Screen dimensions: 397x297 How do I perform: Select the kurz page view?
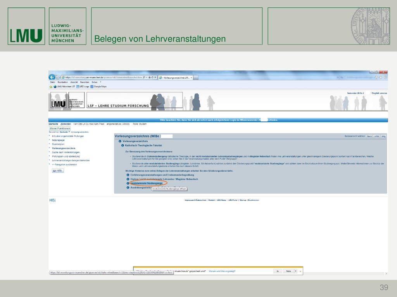pos(369,136)
